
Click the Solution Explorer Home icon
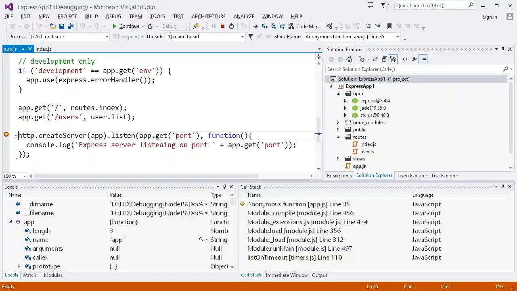(x=349, y=59)
